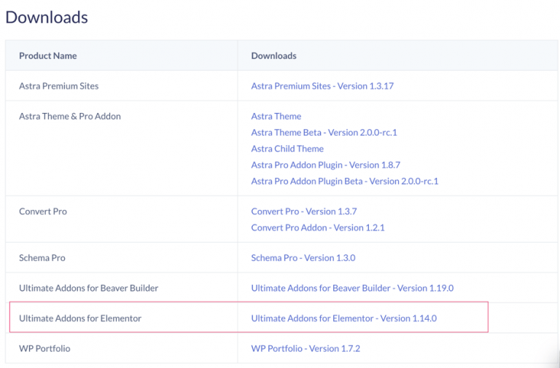The height and width of the screenshot is (368, 560).
Task: Download Ultimate Addons for Elementor Version 1.14.0
Action: [343, 318]
